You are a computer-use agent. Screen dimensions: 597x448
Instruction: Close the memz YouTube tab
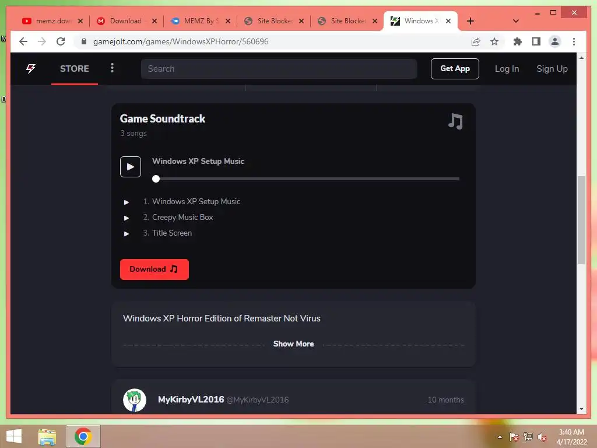(x=80, y=21)
